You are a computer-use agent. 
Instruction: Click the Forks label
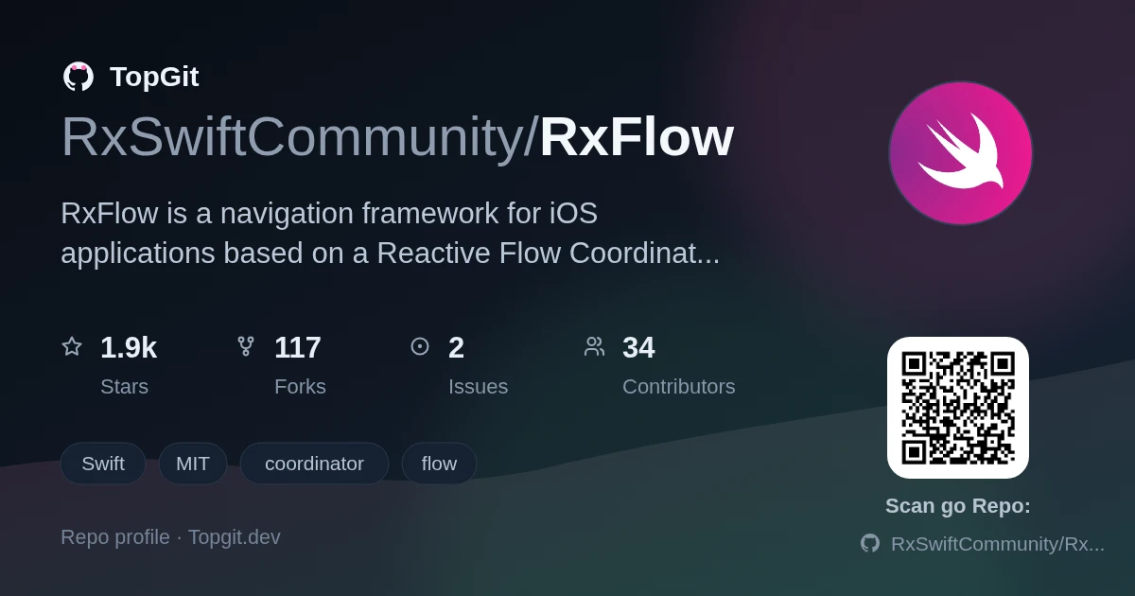pyautogui.click(x=300, y=387)
